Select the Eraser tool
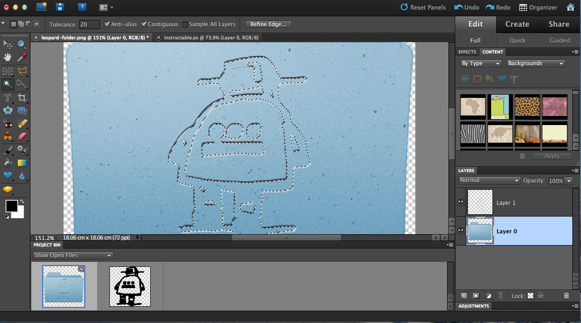This screenshot has width=581, height=323. tap(22, 136)
